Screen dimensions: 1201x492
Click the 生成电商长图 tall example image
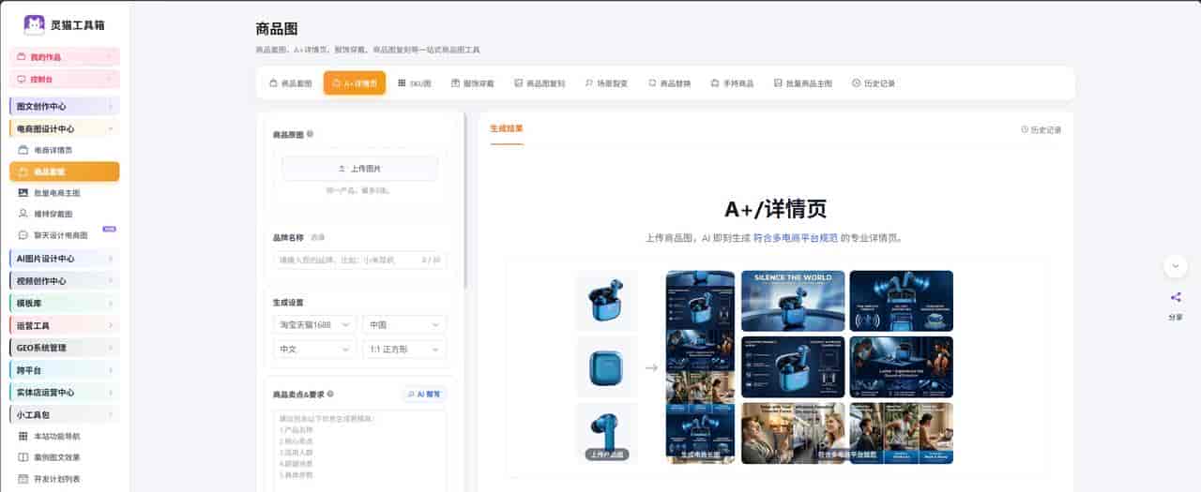[x=700, y=367]
